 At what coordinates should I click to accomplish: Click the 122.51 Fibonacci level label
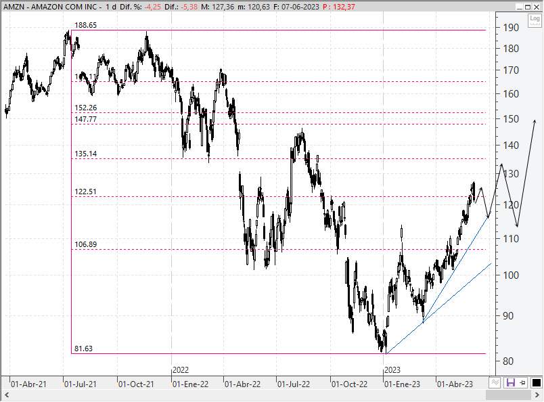(x=86, y=192)
